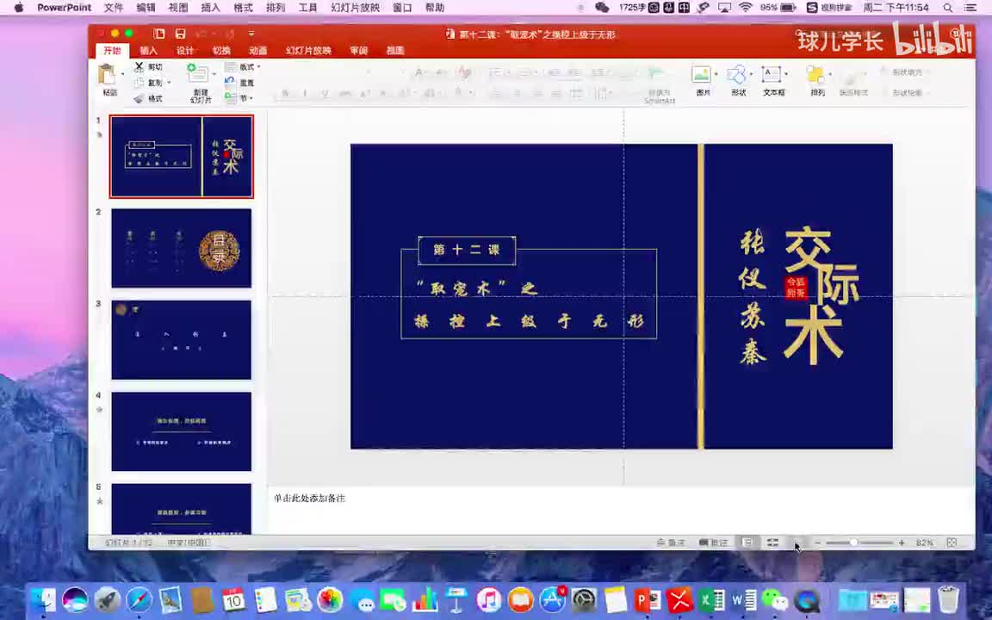Open Spotlight search in menu bar

coord(947,8)
